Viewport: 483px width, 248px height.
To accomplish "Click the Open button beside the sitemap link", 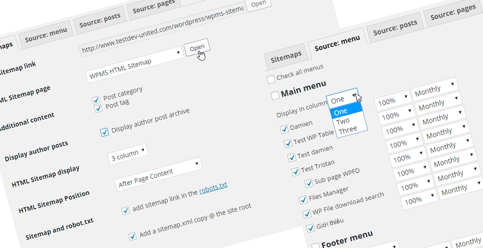I will coord(197,47).
